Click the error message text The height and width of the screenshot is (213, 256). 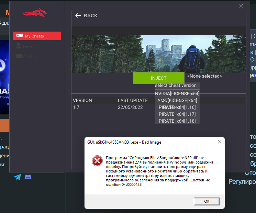[x=160, y=171]
